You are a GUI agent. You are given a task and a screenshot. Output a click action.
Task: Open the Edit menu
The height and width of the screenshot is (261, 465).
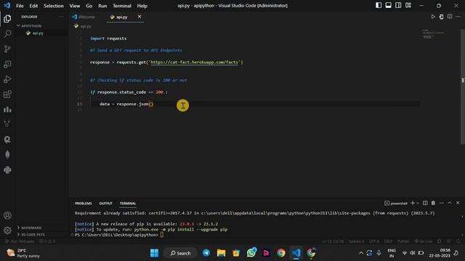coord(33,6)
